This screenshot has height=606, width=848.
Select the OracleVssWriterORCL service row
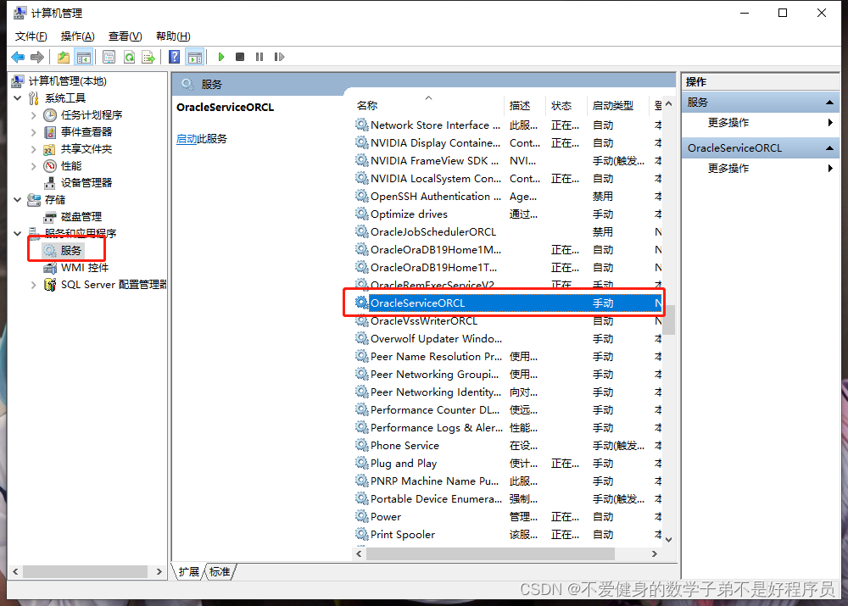508,321
